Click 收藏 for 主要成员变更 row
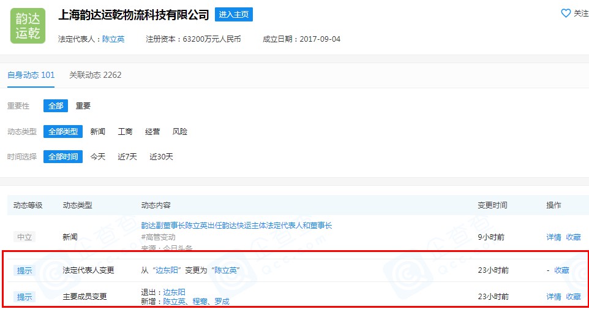The width and height of the screenshot is (589, 309). click(x=573, y=297)
